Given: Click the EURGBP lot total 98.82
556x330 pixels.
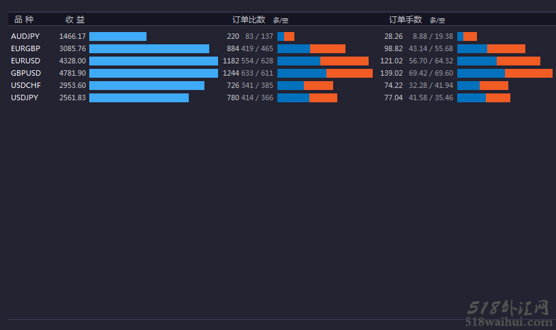Looking at the screenshot, I should tap(393, 48).
